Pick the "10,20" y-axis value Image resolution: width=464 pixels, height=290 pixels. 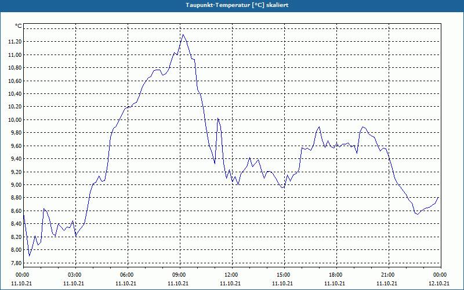(x=14, y=107)
